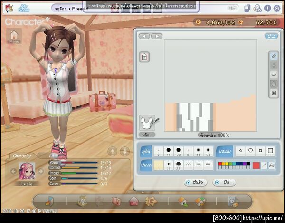Open My Room from the top bar
Screen dimensions: 285x223
[x=24, y=9]
